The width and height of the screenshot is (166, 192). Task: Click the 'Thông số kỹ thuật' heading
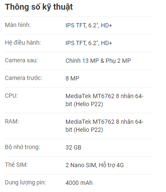pyautogui.click(x=39, y=7)
